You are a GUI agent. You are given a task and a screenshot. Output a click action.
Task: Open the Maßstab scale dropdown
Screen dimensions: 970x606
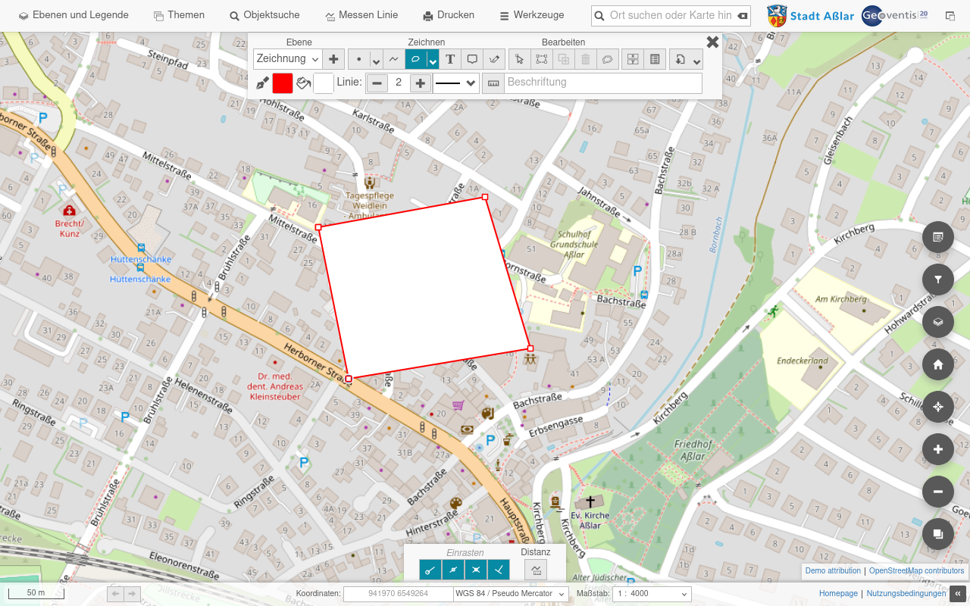[652, 594]
